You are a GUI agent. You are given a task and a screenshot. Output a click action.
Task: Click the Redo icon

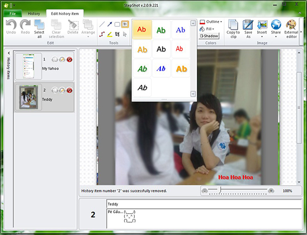25,24
